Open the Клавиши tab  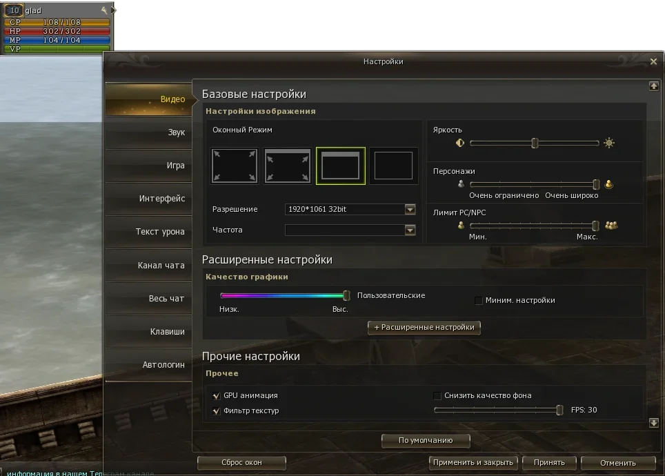click(x=149, y=331)
